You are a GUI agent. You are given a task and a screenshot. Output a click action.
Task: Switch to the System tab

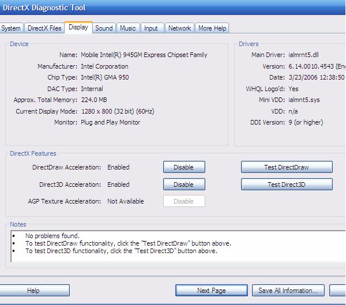[x=11, y=28]
